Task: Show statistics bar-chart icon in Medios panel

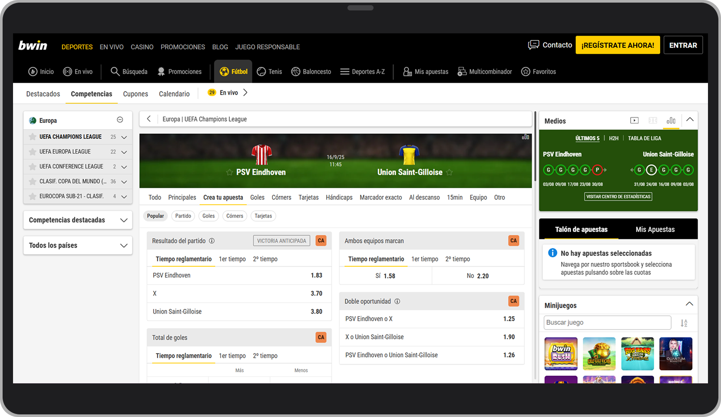Action: (x=671, y=120)
